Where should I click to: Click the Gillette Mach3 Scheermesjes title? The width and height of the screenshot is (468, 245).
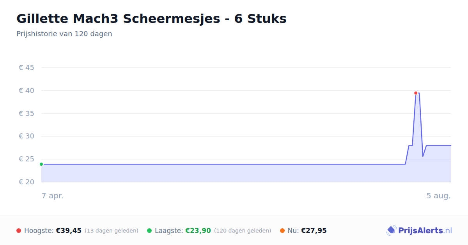coord(151,19)
